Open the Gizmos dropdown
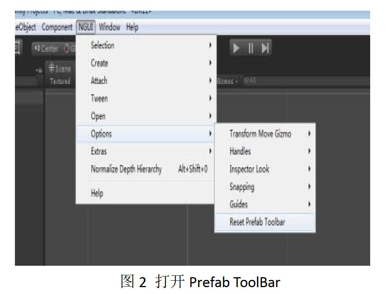Image resolution: width=387 pixels, height=294 pixels. 227,81
